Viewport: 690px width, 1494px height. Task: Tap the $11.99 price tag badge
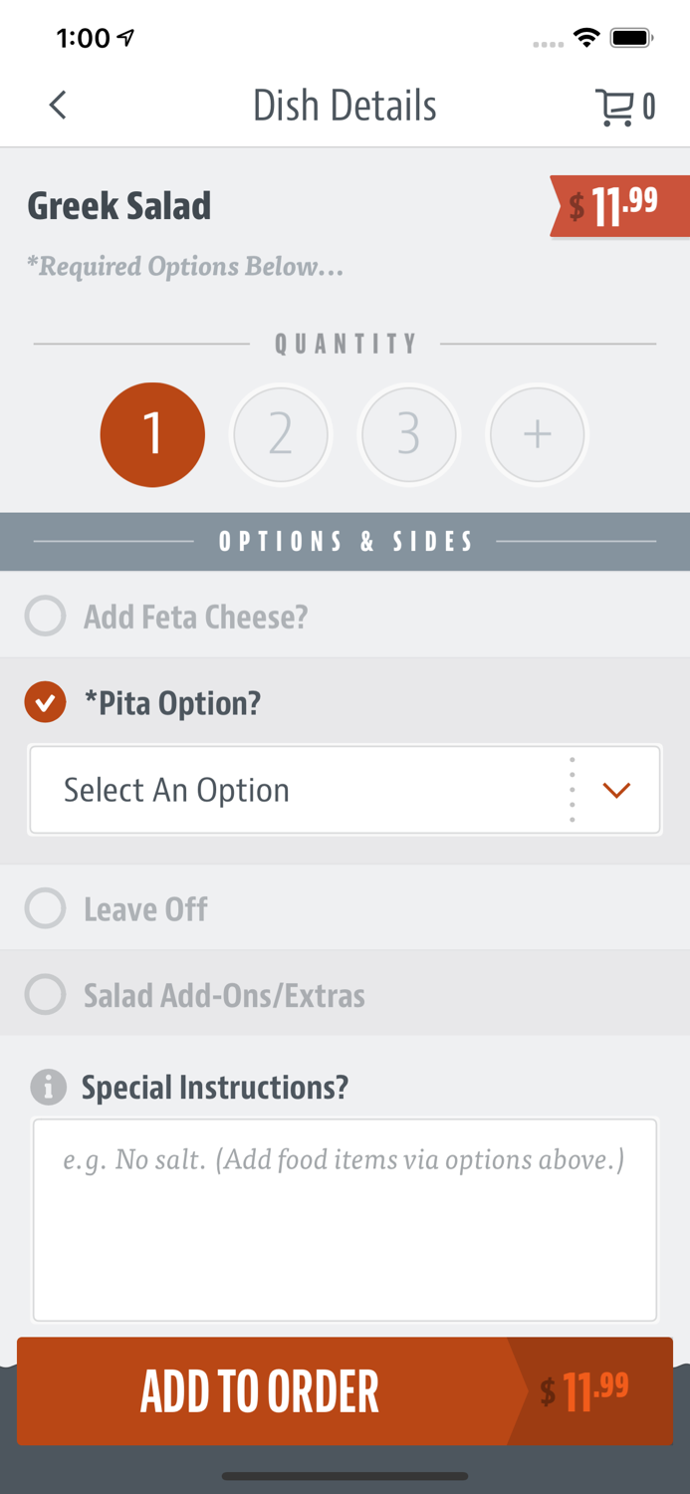[619, 206]
